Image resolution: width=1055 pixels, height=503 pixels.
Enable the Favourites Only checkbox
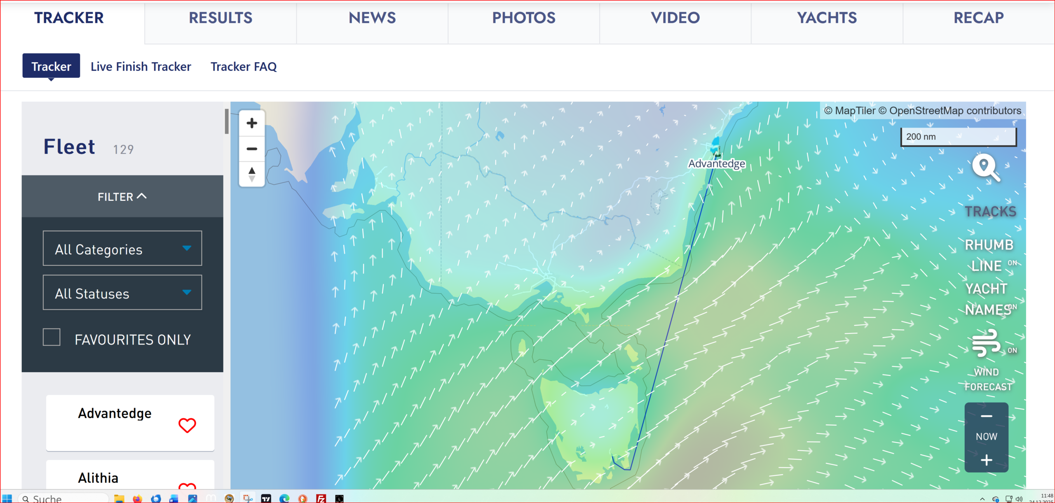(x=52, y=337)
